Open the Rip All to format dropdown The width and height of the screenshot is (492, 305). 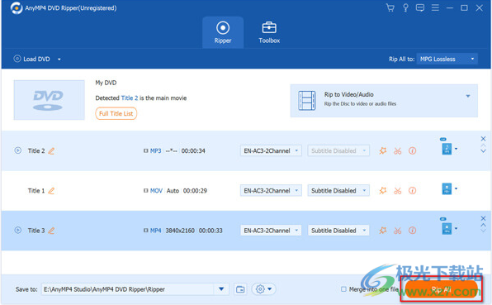tap(447, 59)
